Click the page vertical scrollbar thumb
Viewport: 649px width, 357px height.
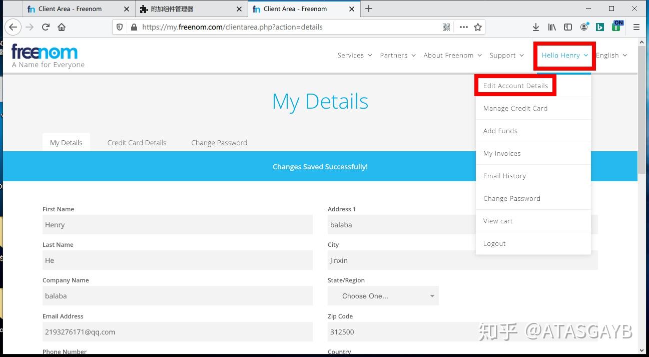642,110
